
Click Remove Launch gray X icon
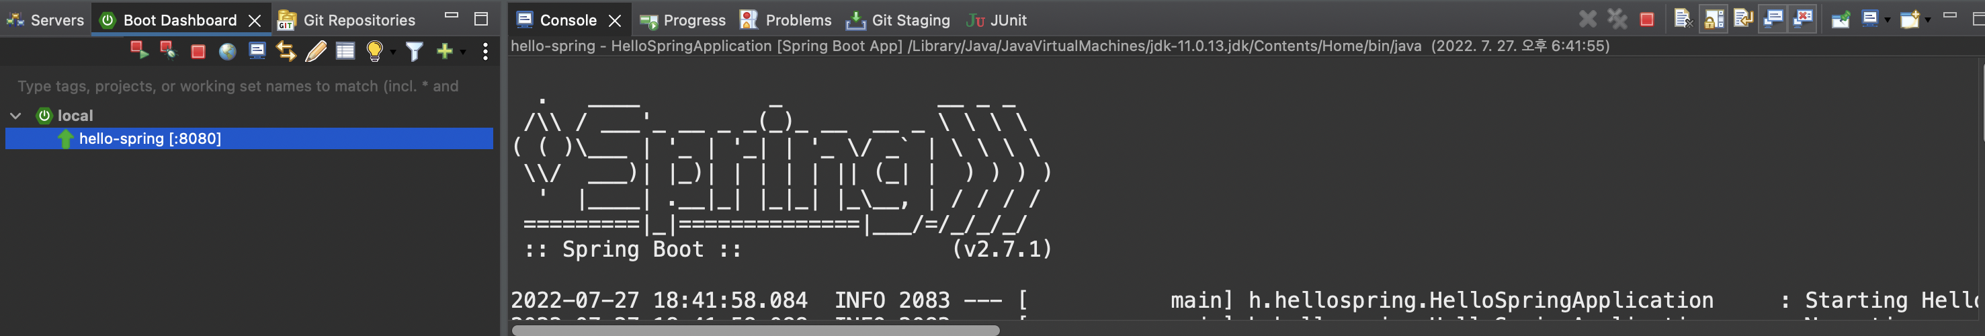click(x=1587, y=19)
